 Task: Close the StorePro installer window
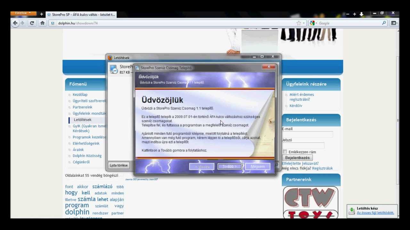tap(268, 67)
